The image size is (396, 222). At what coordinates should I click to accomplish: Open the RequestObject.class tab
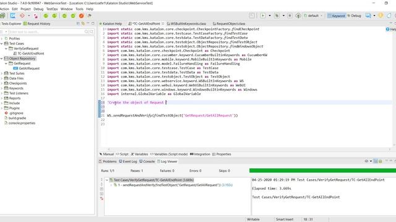tap(229, 23)
